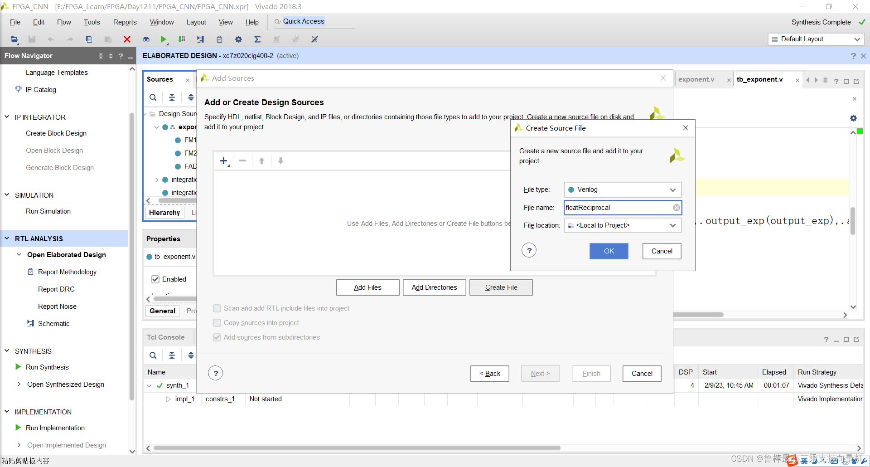Viewport: 870px width, 467px height.
Task: Close the tb_exponent.v editor tab
Action: click(x=797, y=80)
